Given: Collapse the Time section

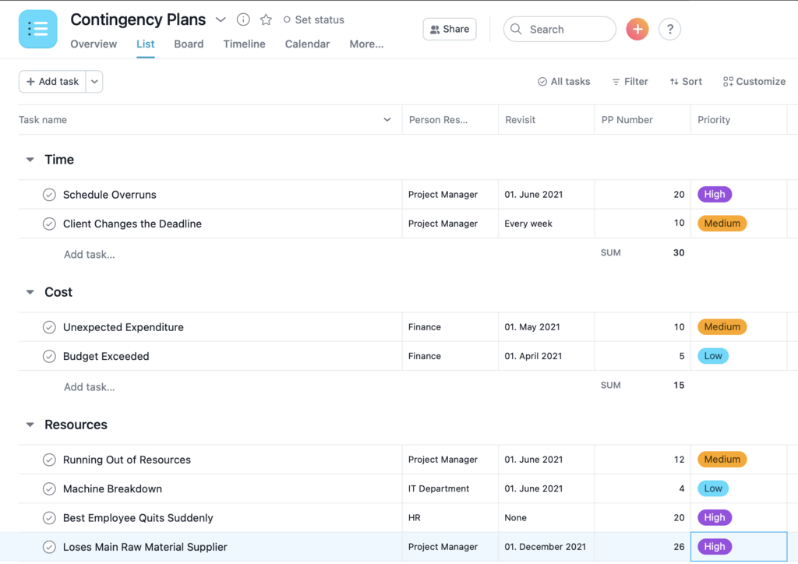Looking at the screenshot, I should 30,160.
